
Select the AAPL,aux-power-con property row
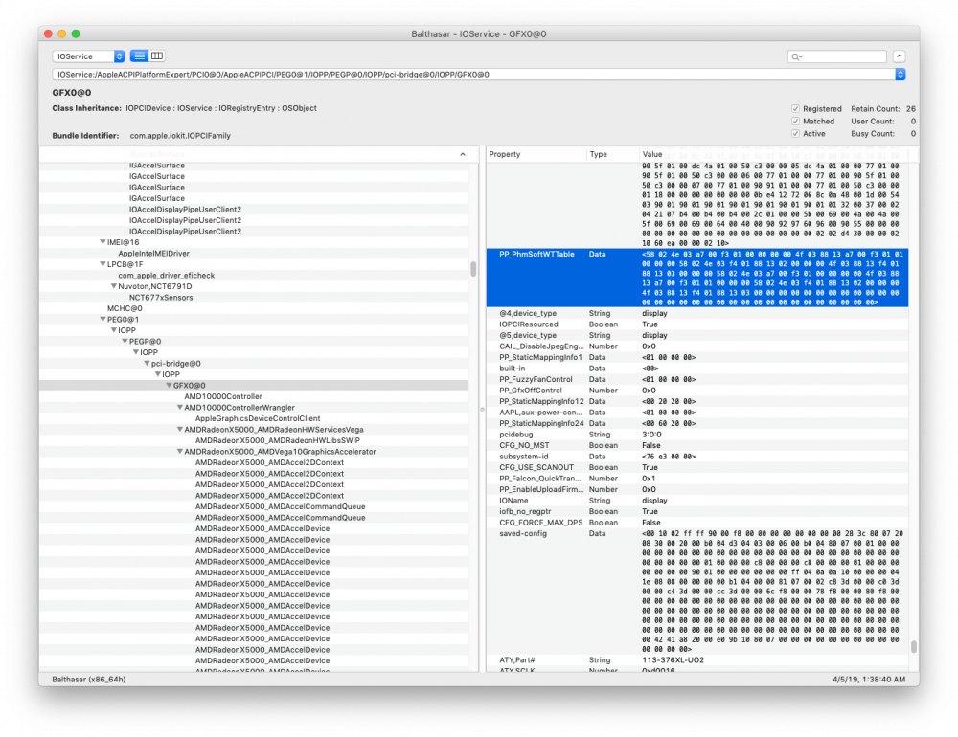point(697,413)
